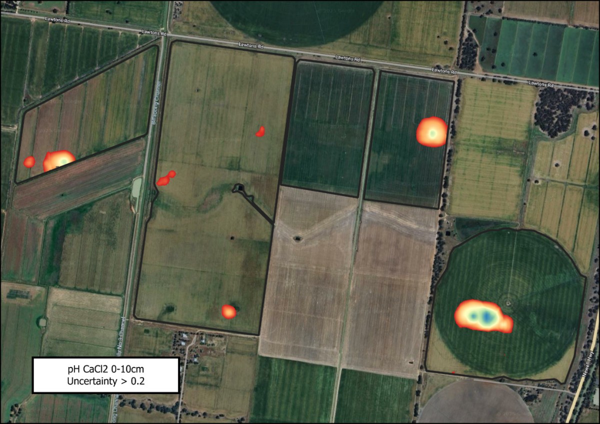The image size is (600, 424).
Task: Click the pH CaCl2 0-10cm legend box
Action: click(105, 375)
